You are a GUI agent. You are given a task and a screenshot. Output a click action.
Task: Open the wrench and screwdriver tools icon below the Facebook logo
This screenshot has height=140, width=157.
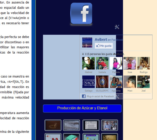click(x=117, y=27)
